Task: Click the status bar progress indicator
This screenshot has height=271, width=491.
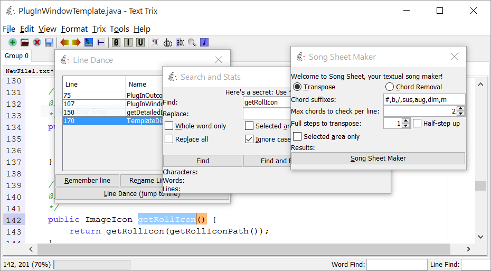Action: click(92, 265)
